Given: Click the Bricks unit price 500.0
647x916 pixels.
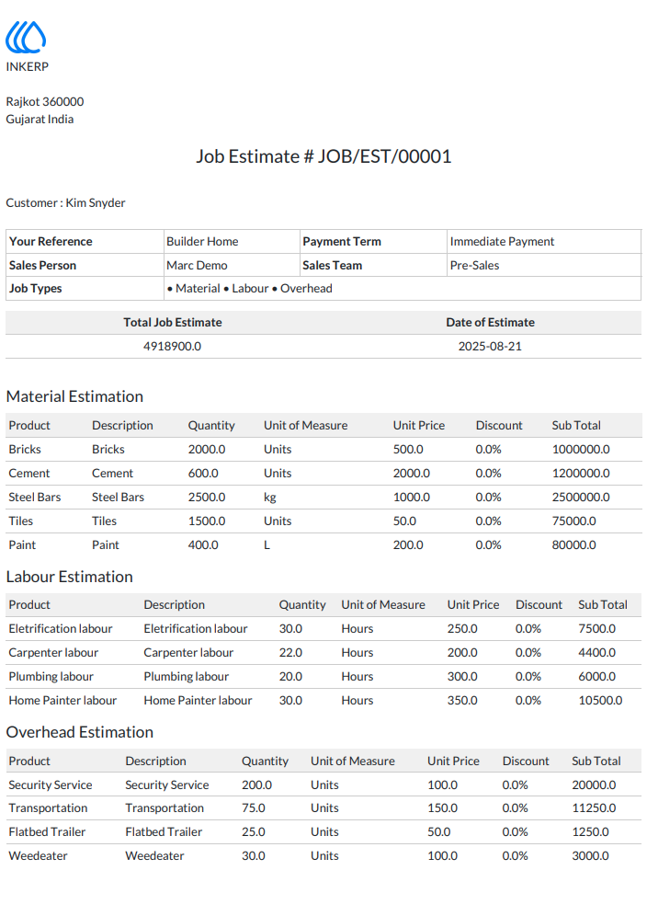Looking at the screenshot, I should (407, 449).
